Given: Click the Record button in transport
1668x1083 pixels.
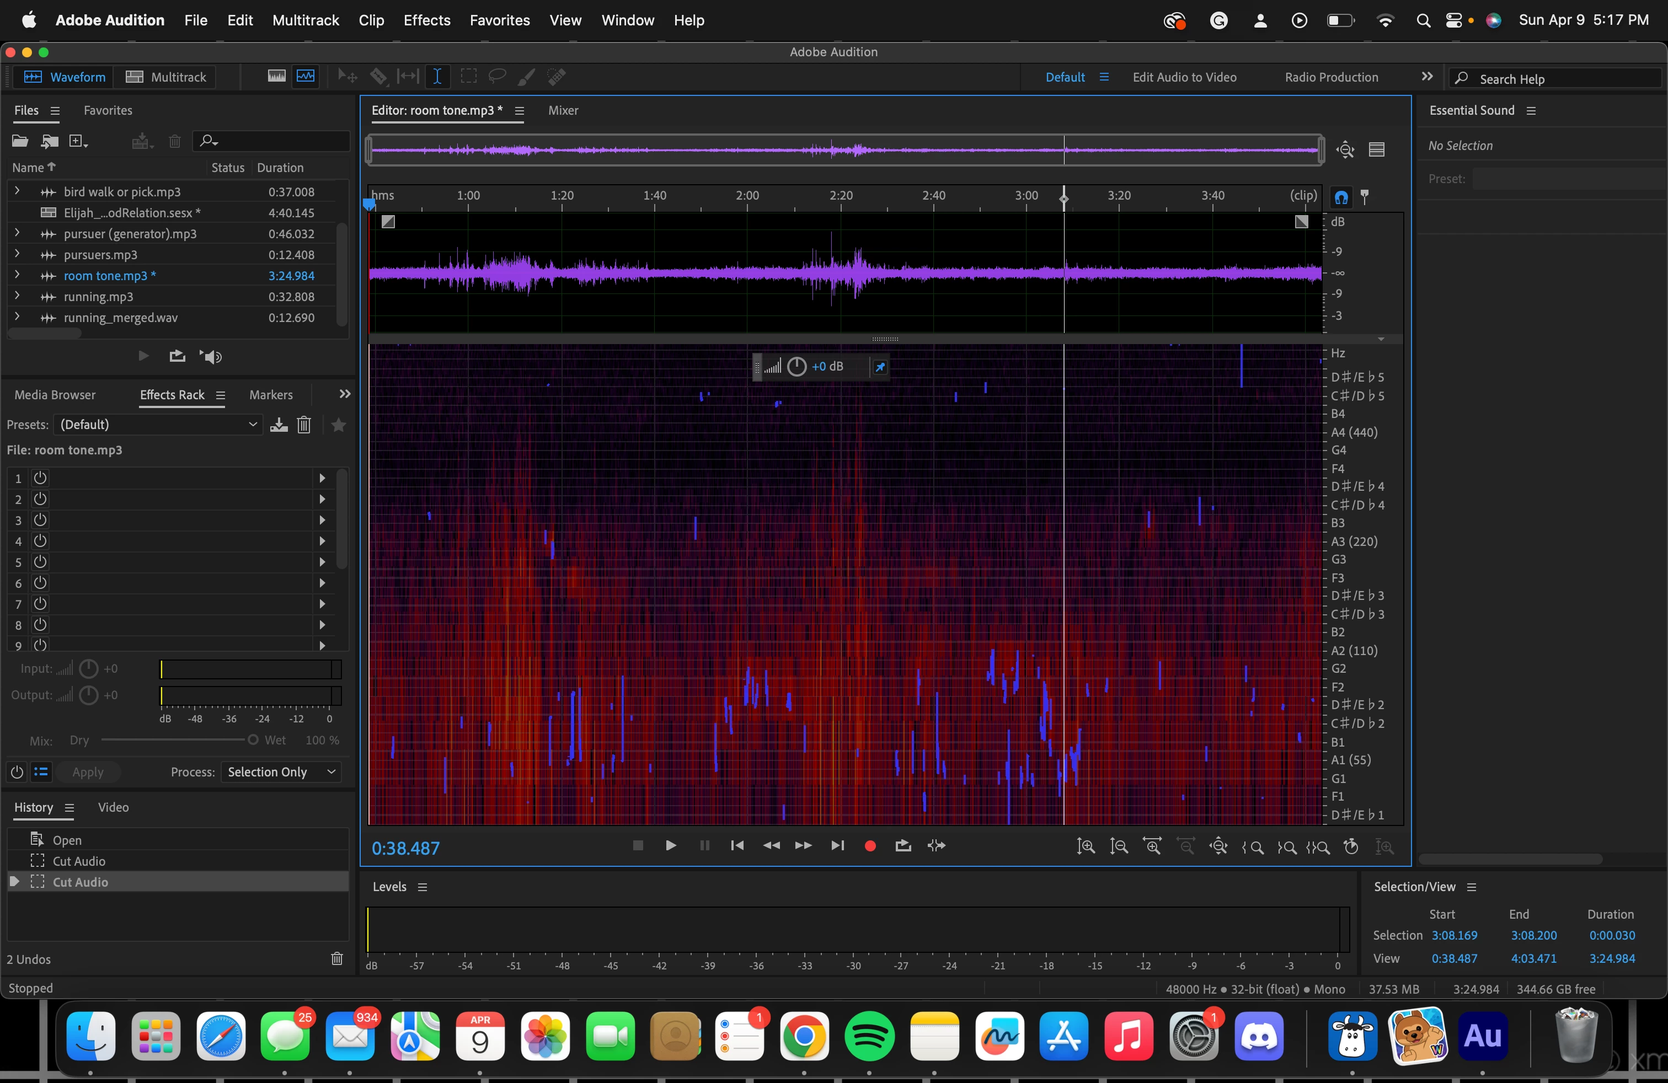Looking at the screenshot, I should tap(870, 845).
